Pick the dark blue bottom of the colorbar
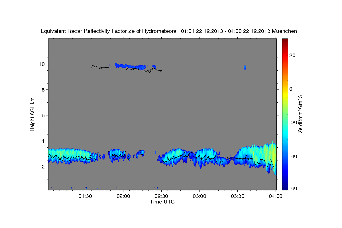This screenshot has height=228, width=342. (x=285, y=187)
